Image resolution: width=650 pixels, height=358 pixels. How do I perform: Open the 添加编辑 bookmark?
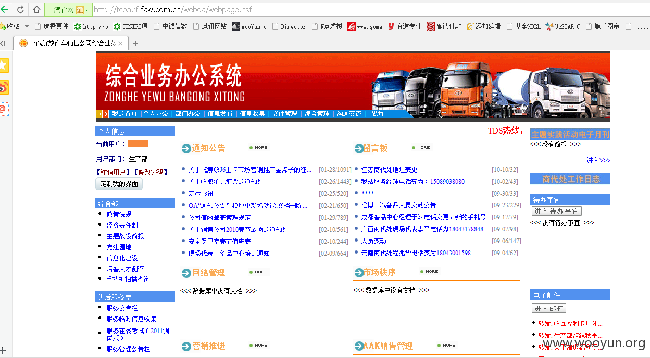click(483, 26)
